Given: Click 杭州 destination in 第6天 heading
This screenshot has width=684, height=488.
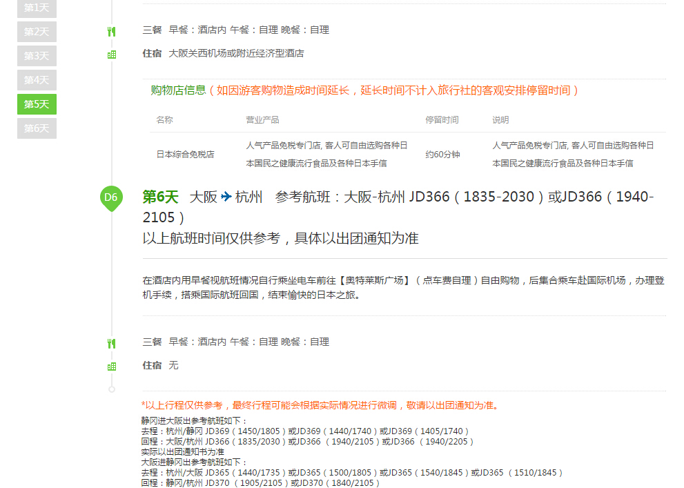Looking at the screenshot, I should [x=249, y=197].
